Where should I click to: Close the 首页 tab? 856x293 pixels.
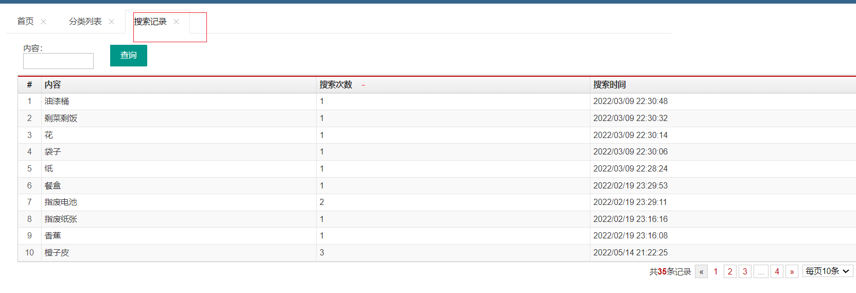pos(43,22)
